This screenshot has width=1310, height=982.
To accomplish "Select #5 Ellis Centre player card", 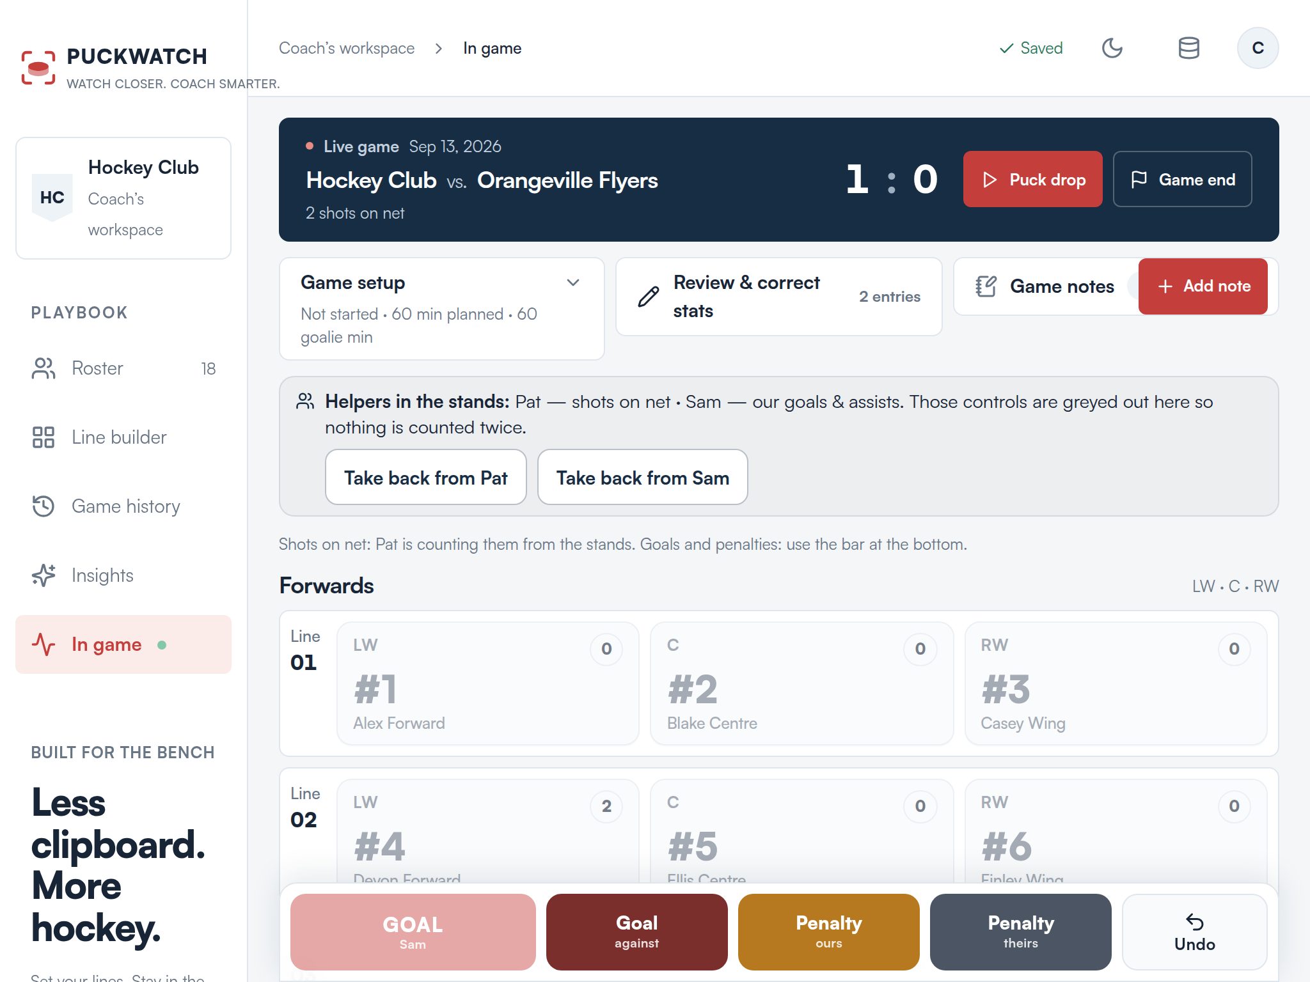I will tap(801, 832).
